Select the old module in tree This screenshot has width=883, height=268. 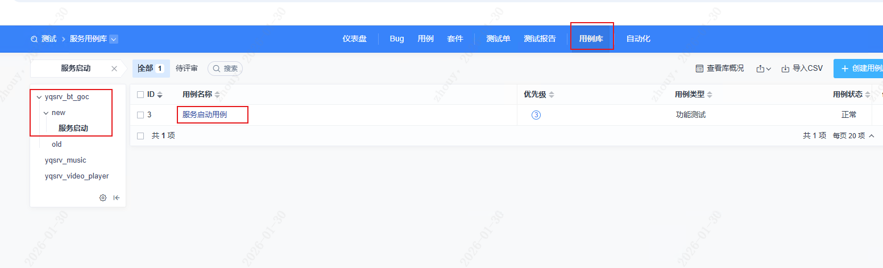click(57, 144)
